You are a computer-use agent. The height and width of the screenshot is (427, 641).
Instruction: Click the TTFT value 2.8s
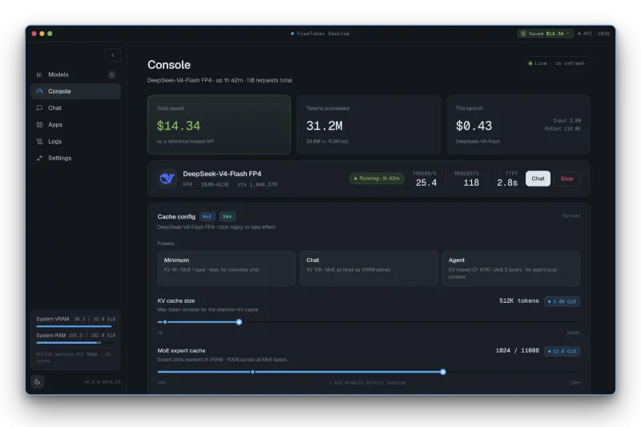click(x=507, y=183)
